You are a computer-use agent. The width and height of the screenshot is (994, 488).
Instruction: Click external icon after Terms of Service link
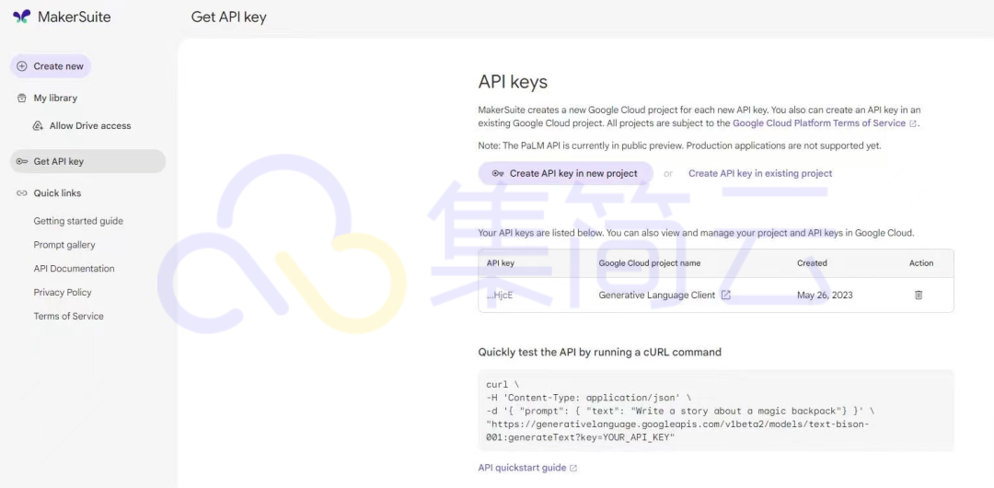[x=913, y=123]
